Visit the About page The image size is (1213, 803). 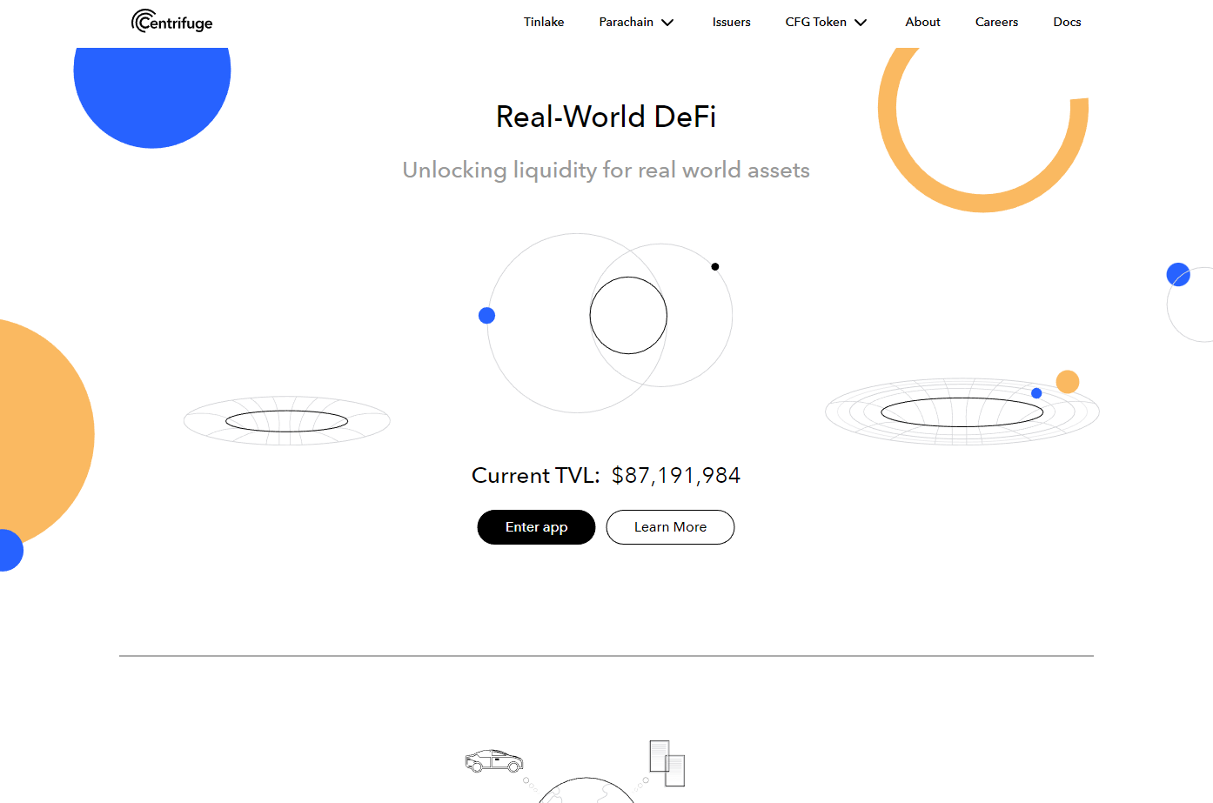(x=922, y=22)
